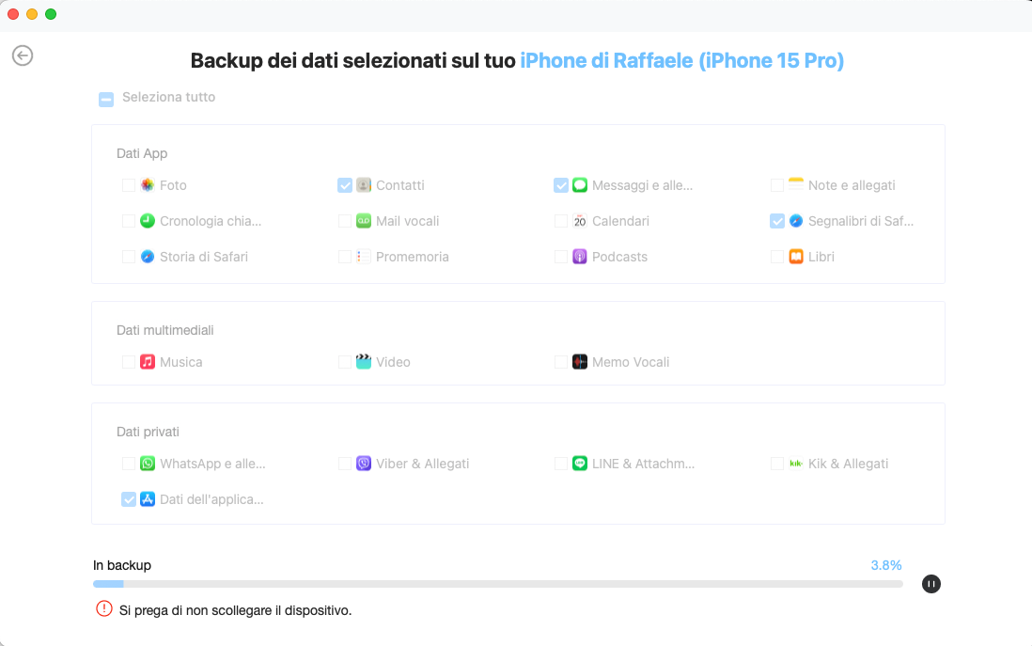Image resolution: width=1032 pixels, height=646 pixels.
Task: Click the back arrow button
Action: click(x=22, y=55)
